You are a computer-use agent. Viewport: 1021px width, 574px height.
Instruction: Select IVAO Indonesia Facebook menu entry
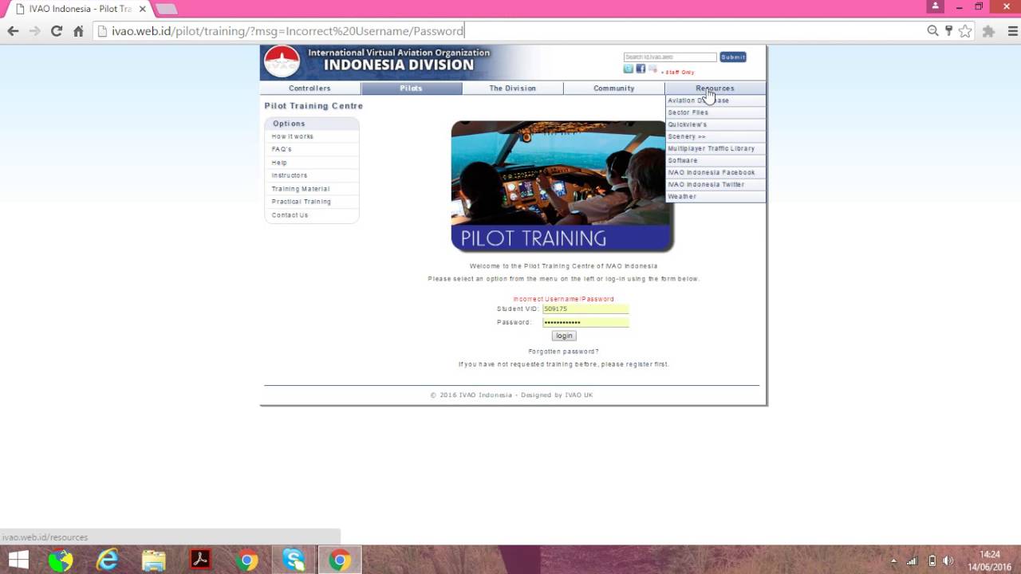[x=715, y=172]
